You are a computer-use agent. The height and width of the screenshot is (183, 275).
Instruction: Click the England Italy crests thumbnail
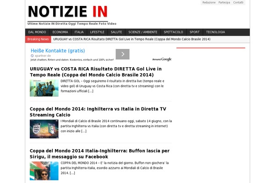point(44,129)
